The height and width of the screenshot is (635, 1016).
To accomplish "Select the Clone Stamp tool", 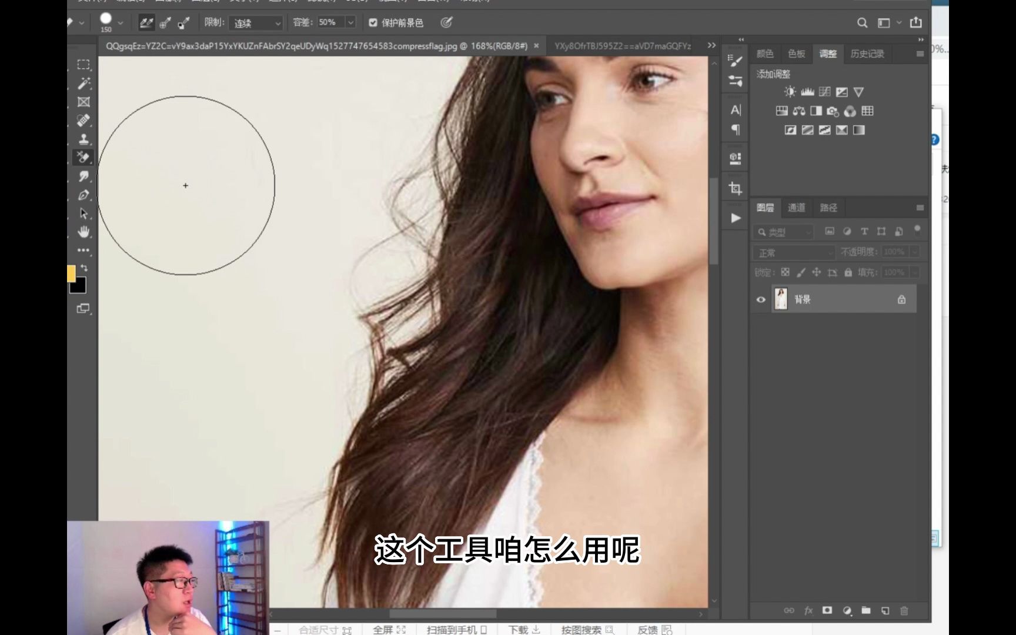I will coord(84,139).
